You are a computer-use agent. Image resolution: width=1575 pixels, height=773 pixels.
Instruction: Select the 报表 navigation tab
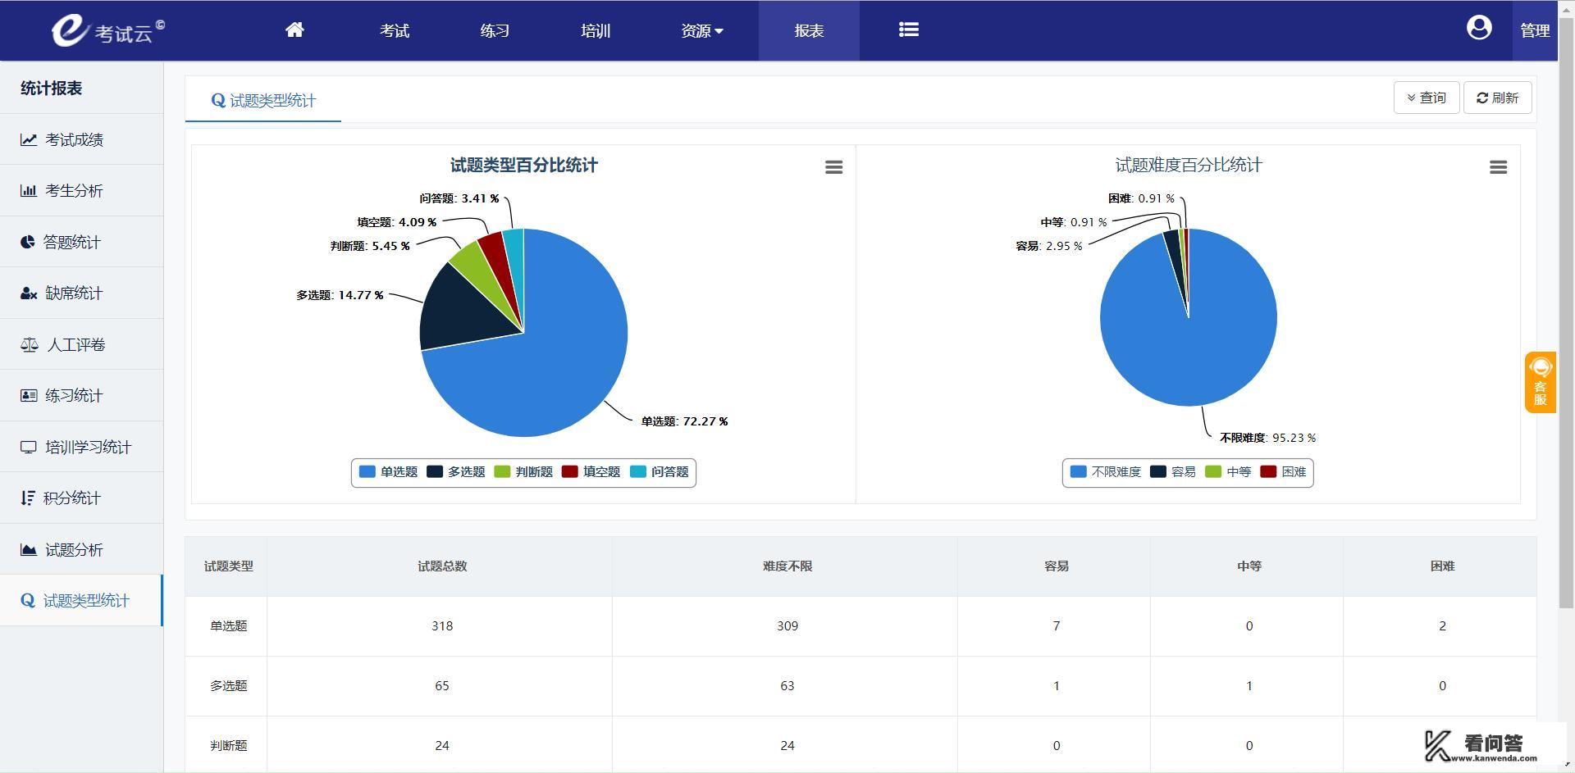click(809, 30)
